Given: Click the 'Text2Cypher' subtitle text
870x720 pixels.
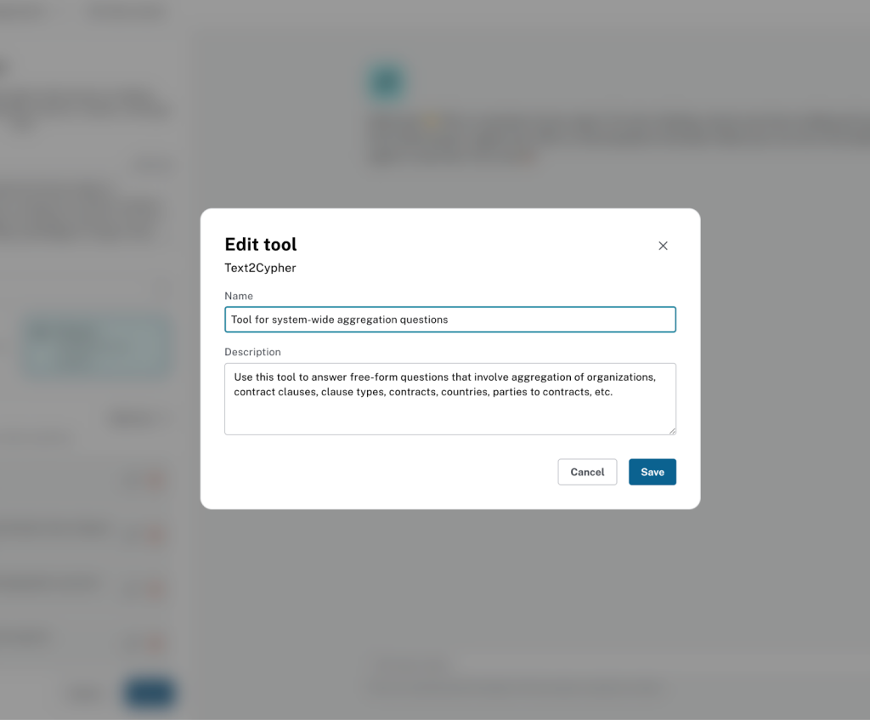Looking at the screenshot, I should (260, 268).
